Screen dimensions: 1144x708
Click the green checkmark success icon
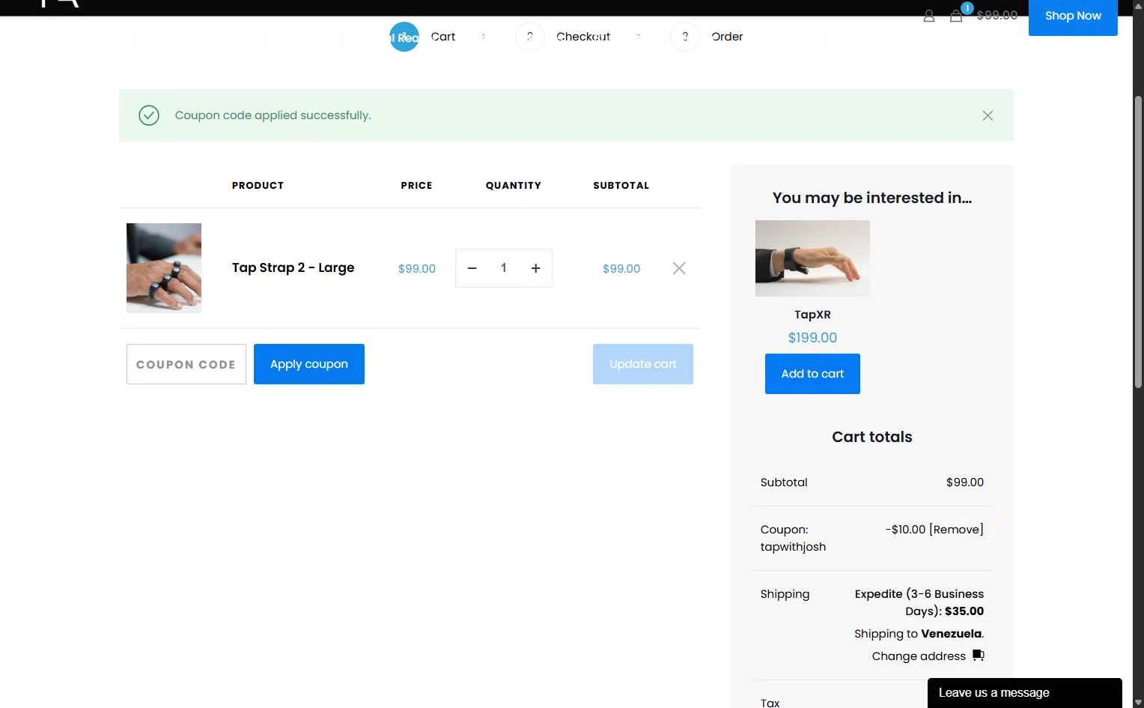[149, 115]
